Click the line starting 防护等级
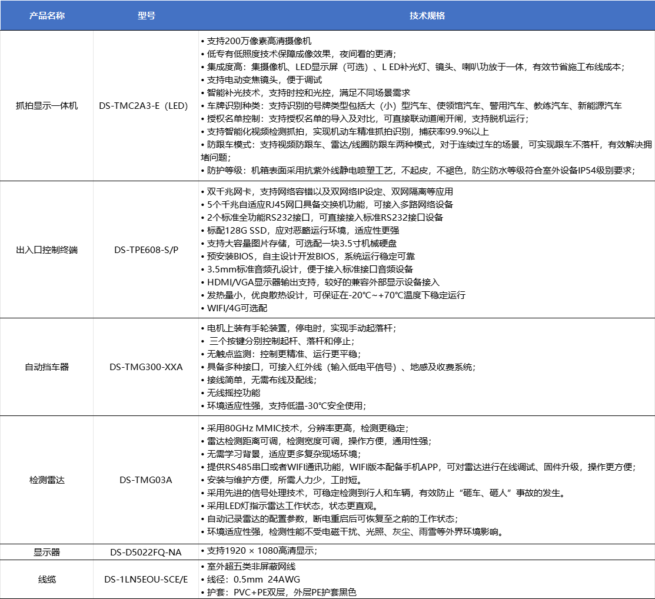This screenshot has width=655, height=599. [418, 171]
